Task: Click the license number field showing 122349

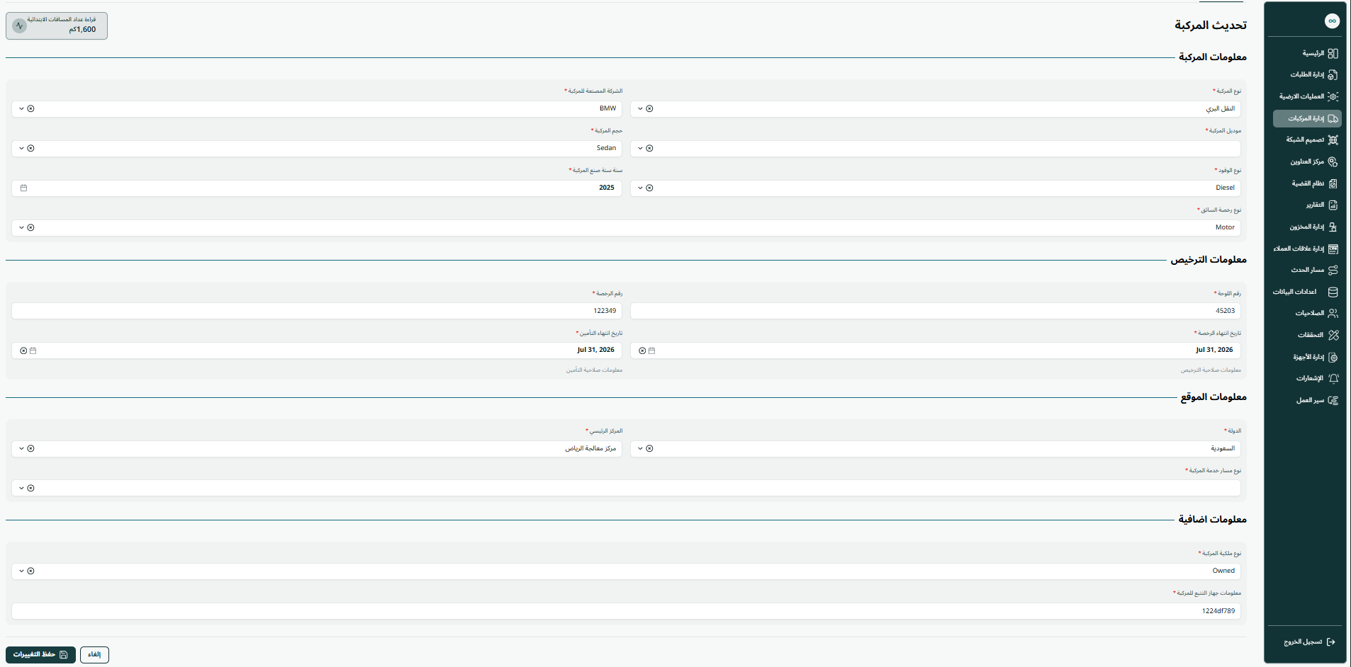Action: tap(317, 311)
